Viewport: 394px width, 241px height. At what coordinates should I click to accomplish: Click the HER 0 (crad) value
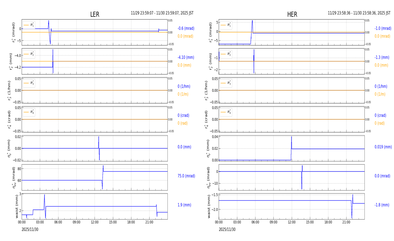380,115
